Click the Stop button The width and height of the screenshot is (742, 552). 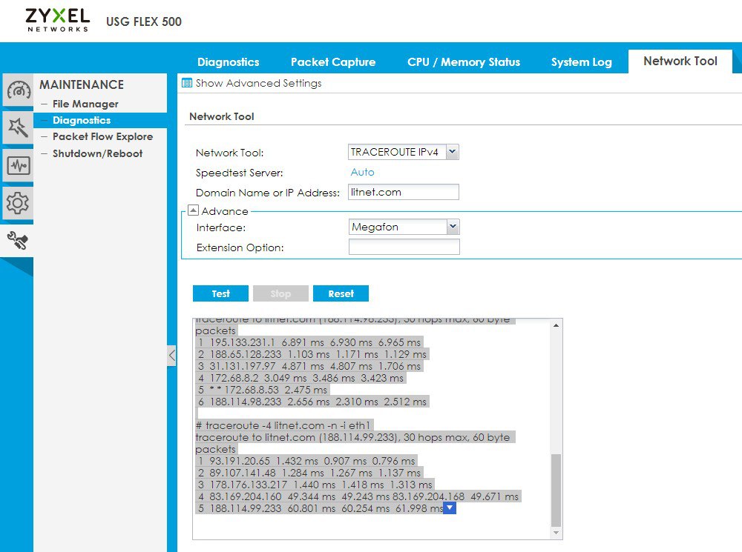(280, 293)
